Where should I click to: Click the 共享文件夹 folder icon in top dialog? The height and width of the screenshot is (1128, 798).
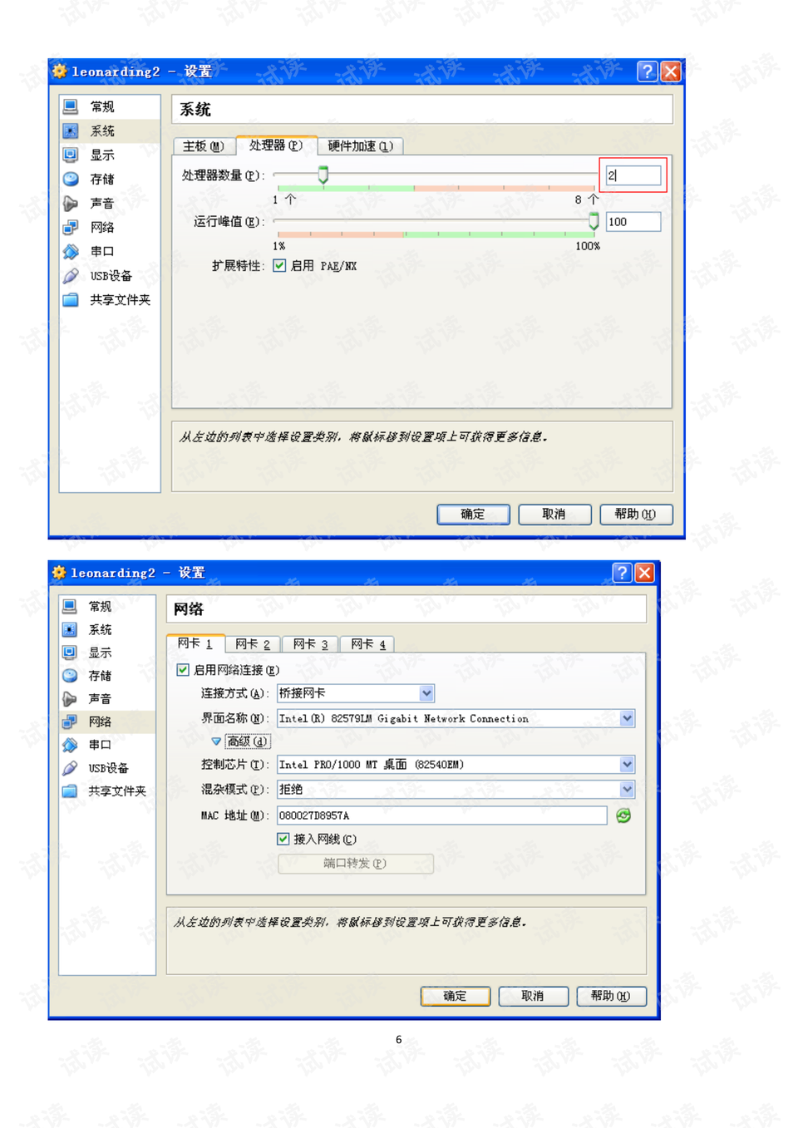click(x=71, y=300)
